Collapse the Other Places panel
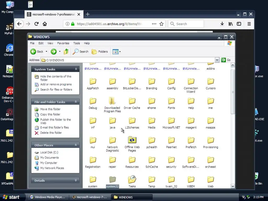This screenshot has width=268, height=201. [76, 145]
